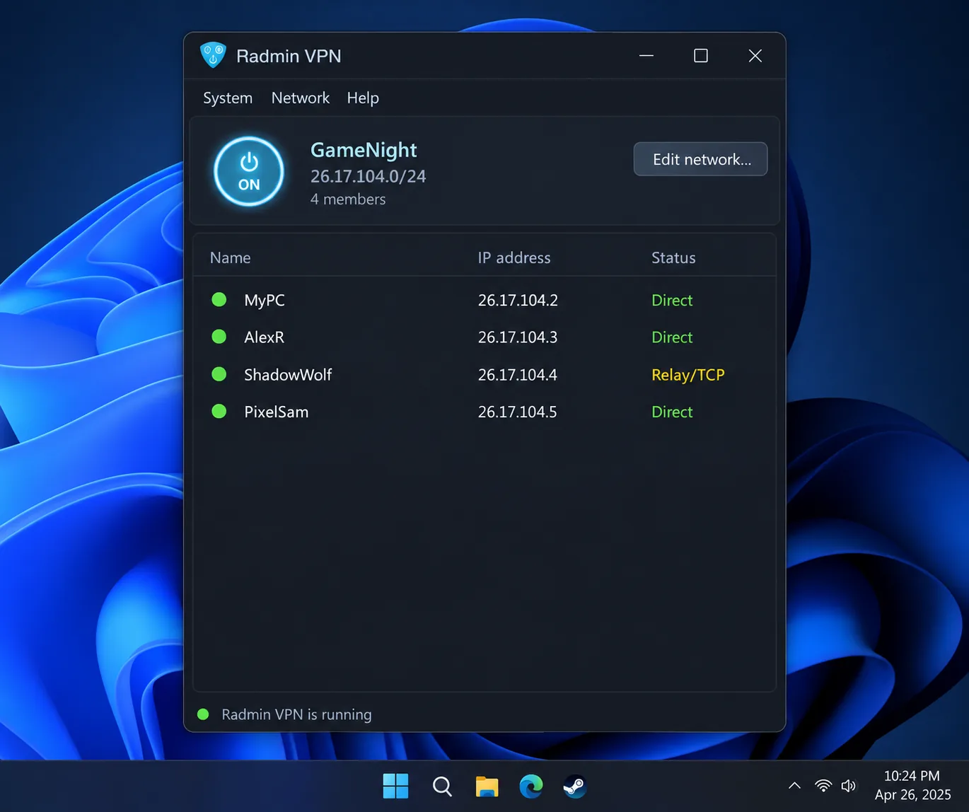The image size is (969, 812).
Task: Click the Direct status for MyPC
Action: (x=672, y=300)
